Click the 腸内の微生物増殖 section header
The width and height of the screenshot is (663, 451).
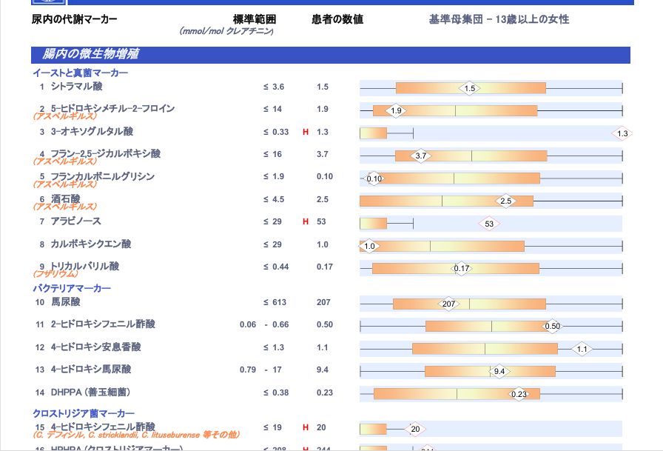(91, 54)
